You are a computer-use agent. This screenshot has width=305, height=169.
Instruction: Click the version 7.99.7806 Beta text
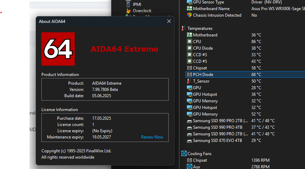coord(105,90)
